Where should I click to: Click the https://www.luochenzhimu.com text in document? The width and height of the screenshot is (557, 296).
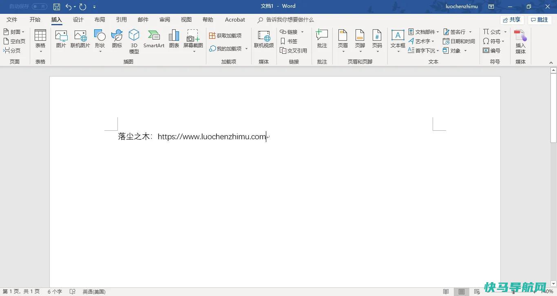pos(212,137)
